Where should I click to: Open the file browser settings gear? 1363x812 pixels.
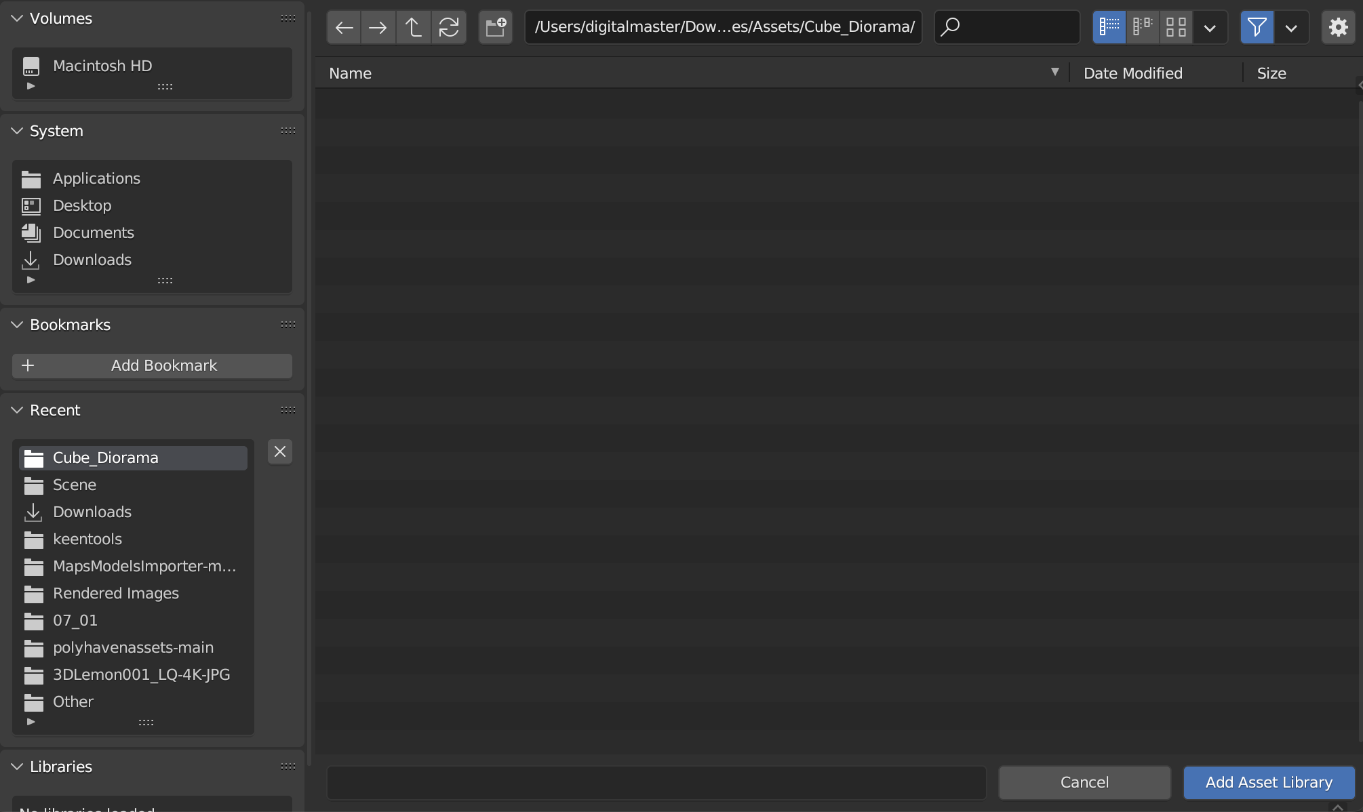click(1338, 27)
